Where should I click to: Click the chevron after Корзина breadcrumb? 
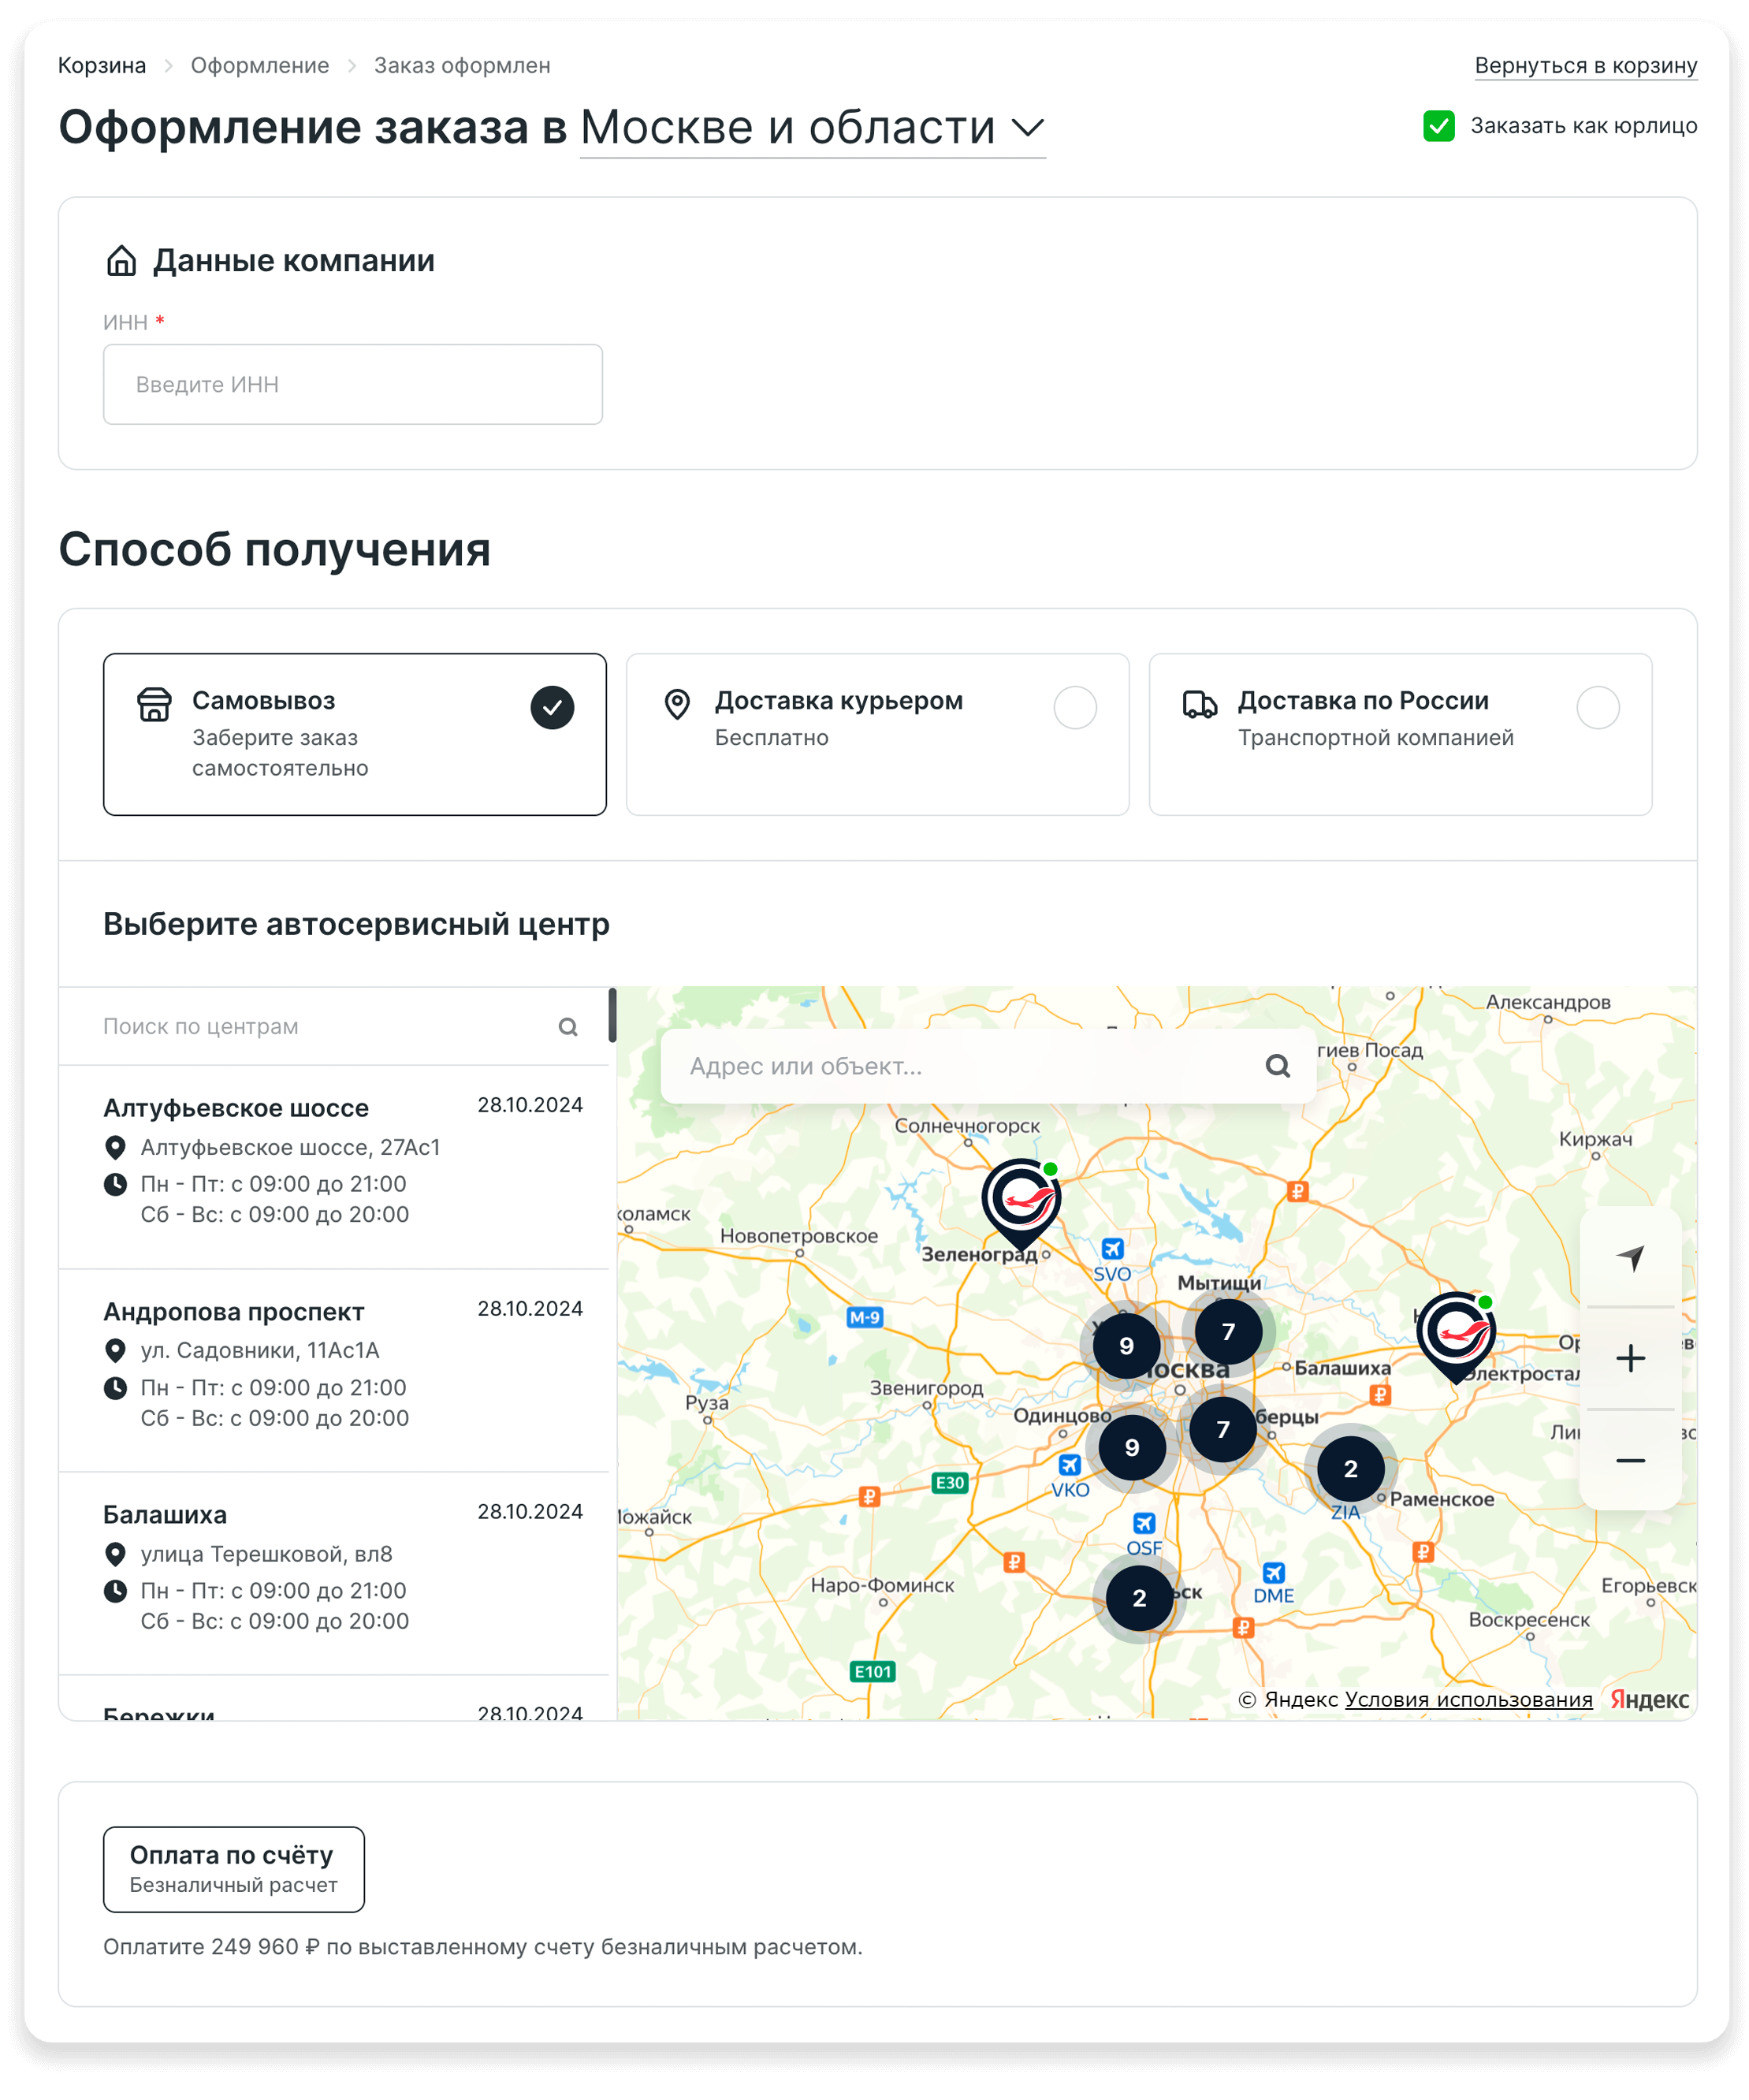pos(168,66)
